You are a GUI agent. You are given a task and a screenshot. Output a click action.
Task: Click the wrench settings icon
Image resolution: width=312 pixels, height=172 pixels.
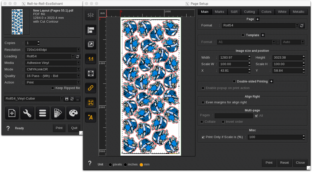27,113
